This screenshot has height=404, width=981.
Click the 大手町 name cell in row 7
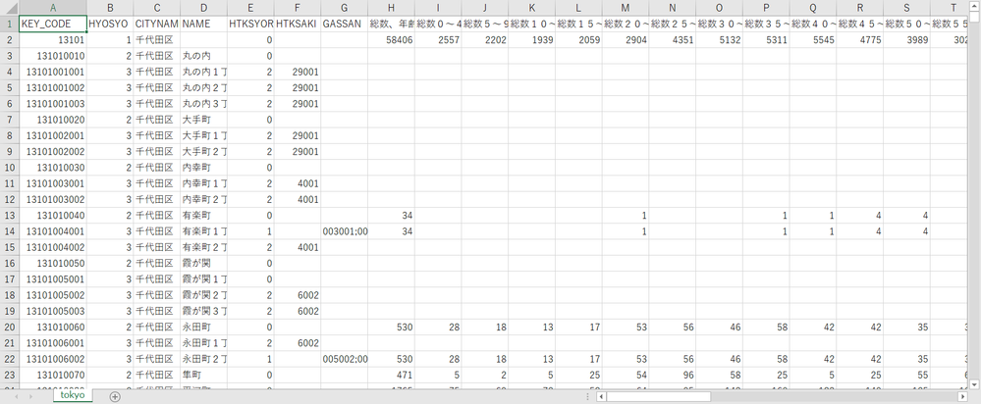pos(204,120)
